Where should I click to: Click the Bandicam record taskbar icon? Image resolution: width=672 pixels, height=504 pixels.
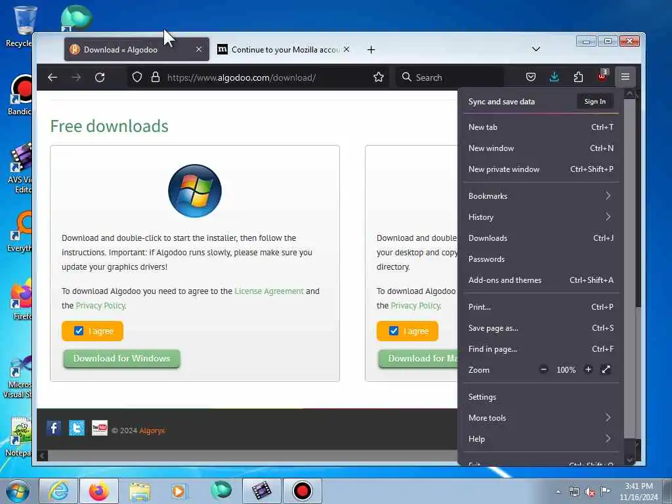coord(302,491)
